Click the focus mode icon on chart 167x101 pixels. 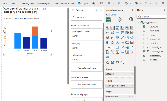point(44,9)
